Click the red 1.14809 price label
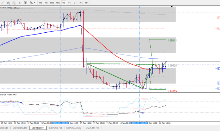 [x=172, y=91]
